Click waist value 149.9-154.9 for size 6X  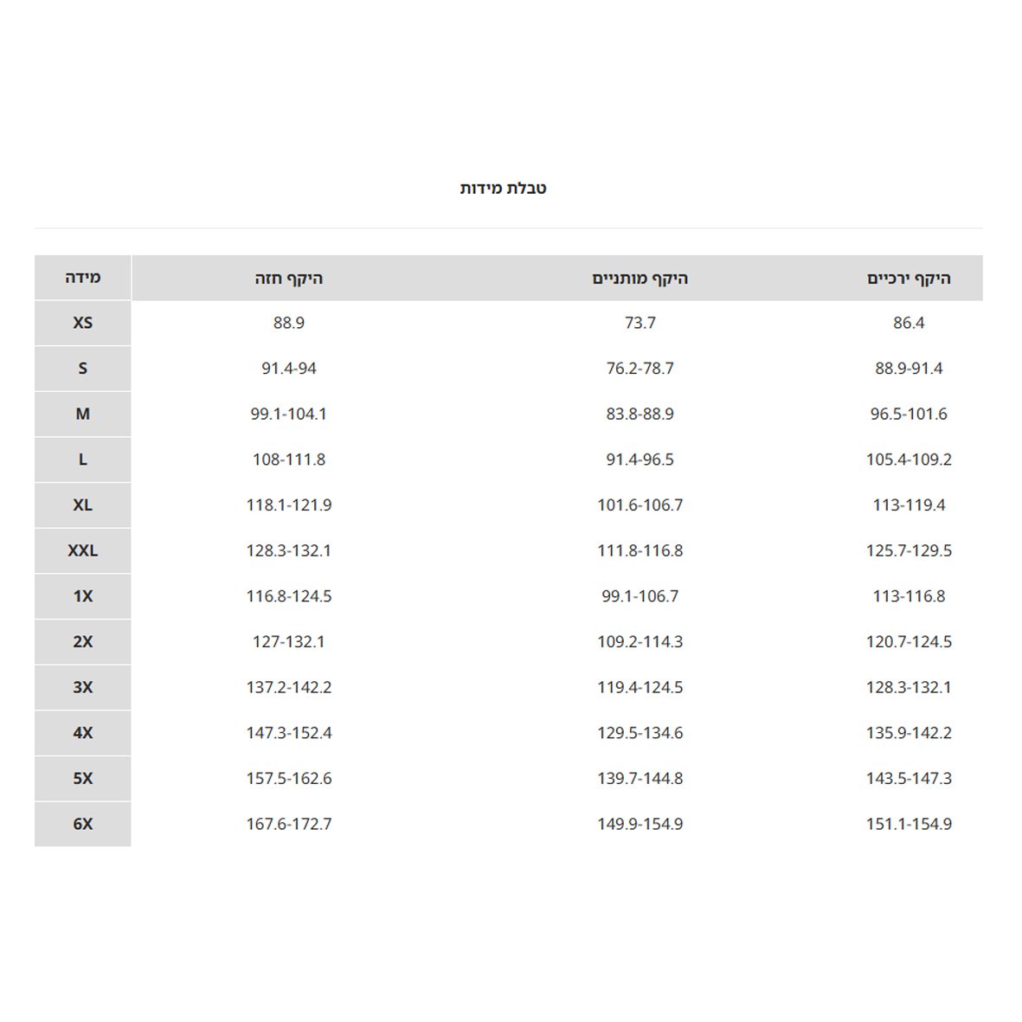coord(640,824)
